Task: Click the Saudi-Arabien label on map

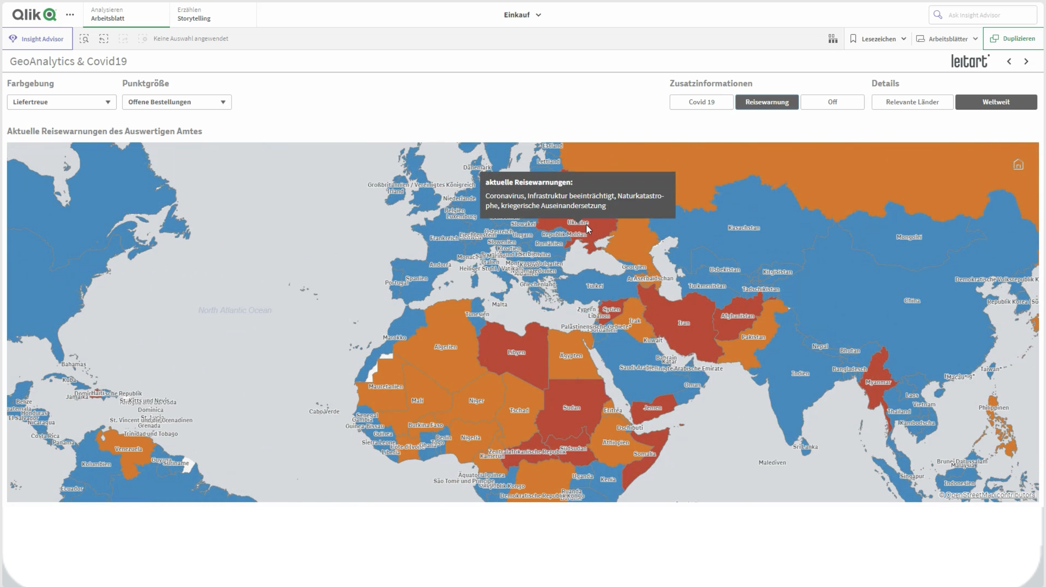Action: pos(638,368)
